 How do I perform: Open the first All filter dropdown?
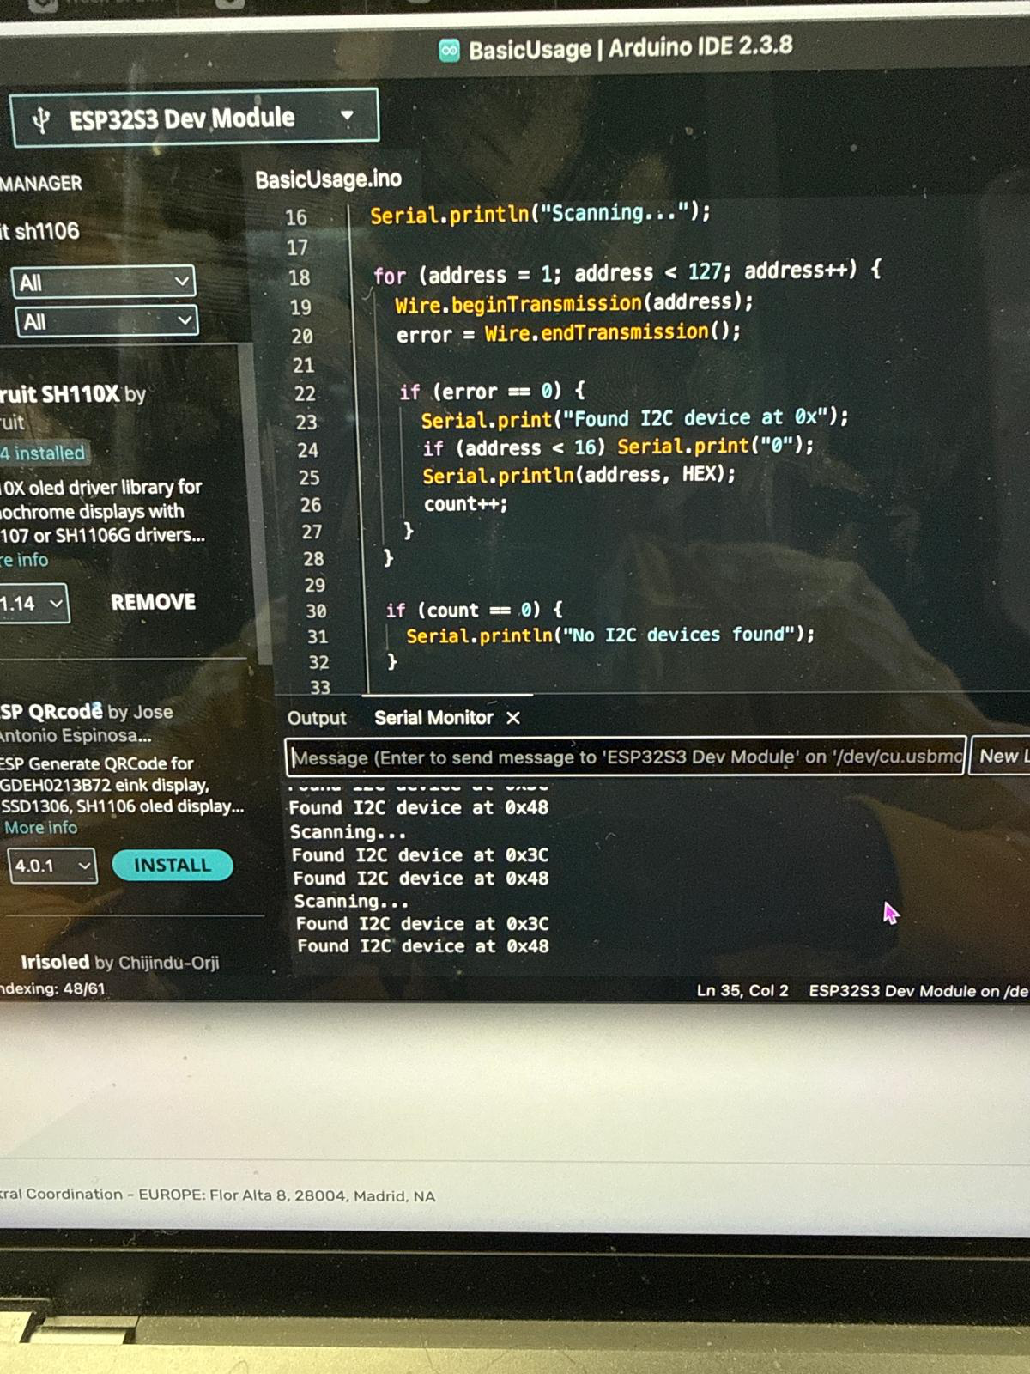[104, 282]
